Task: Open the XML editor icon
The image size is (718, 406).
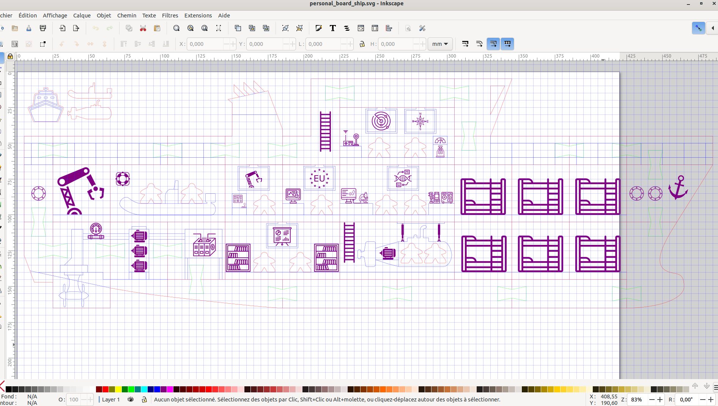Action: click(x=361, y=28)
